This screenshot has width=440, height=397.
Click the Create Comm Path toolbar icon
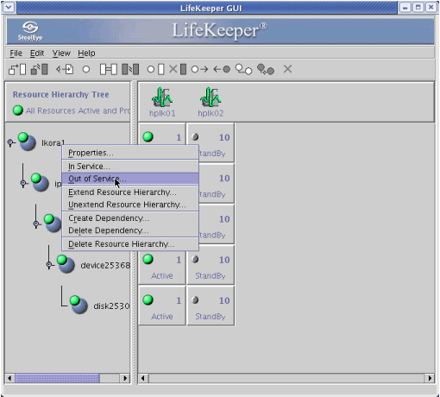109,69
